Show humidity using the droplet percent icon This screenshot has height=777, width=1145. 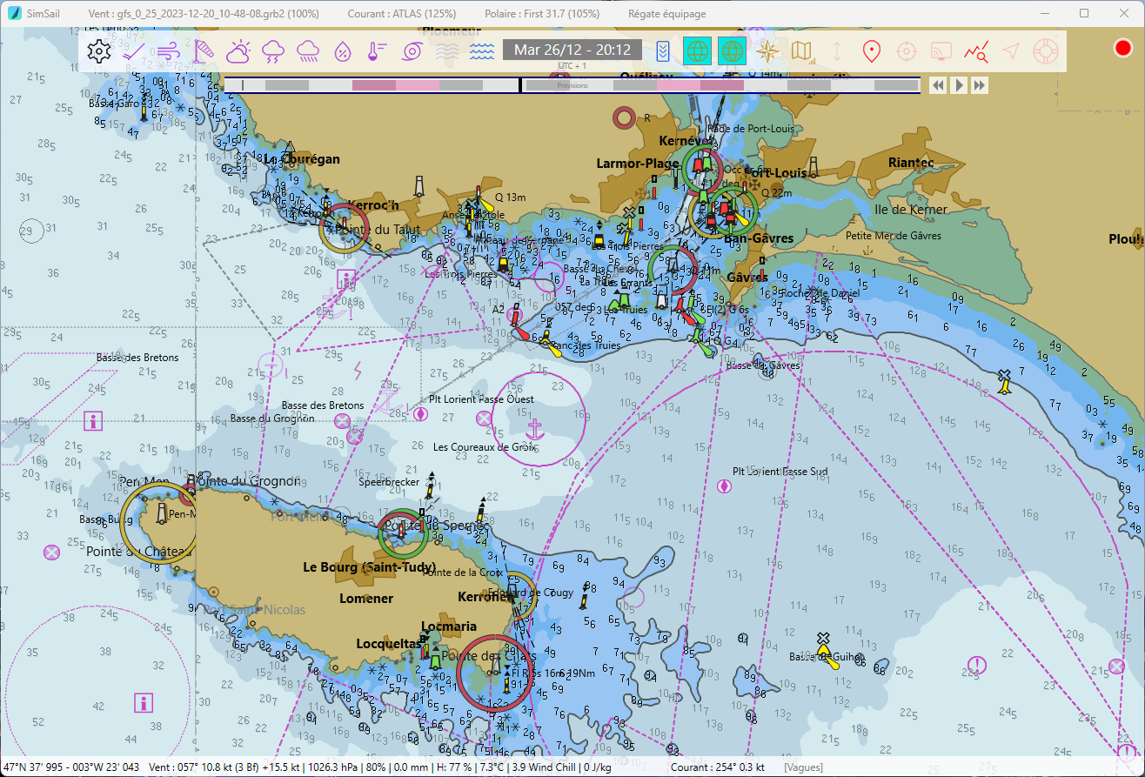pyautogui.click(x=343, y=51)
